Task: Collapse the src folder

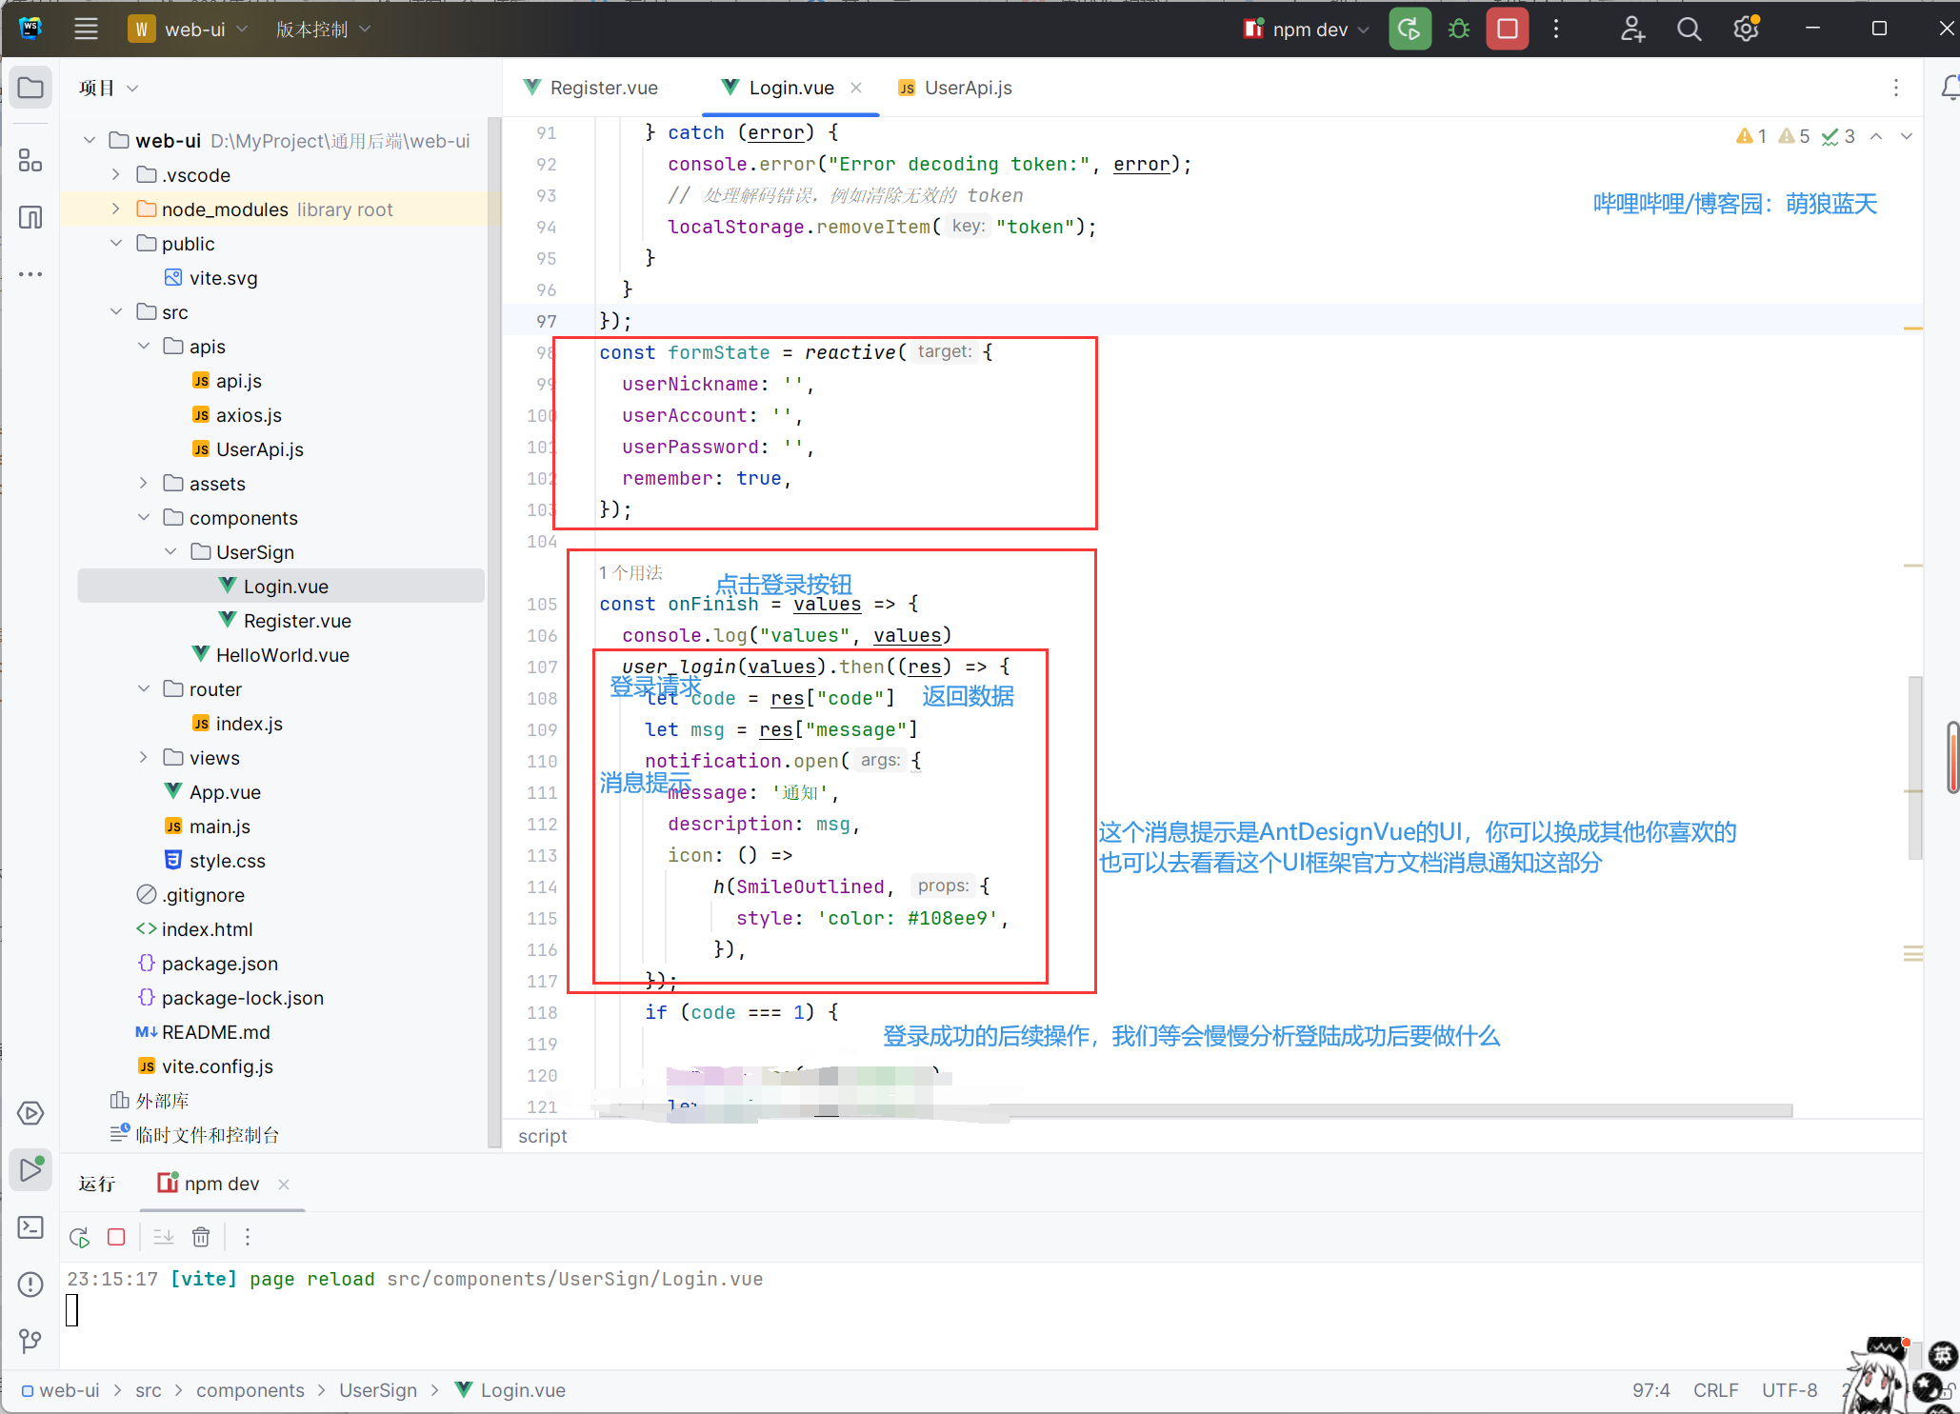Action: 116,311
